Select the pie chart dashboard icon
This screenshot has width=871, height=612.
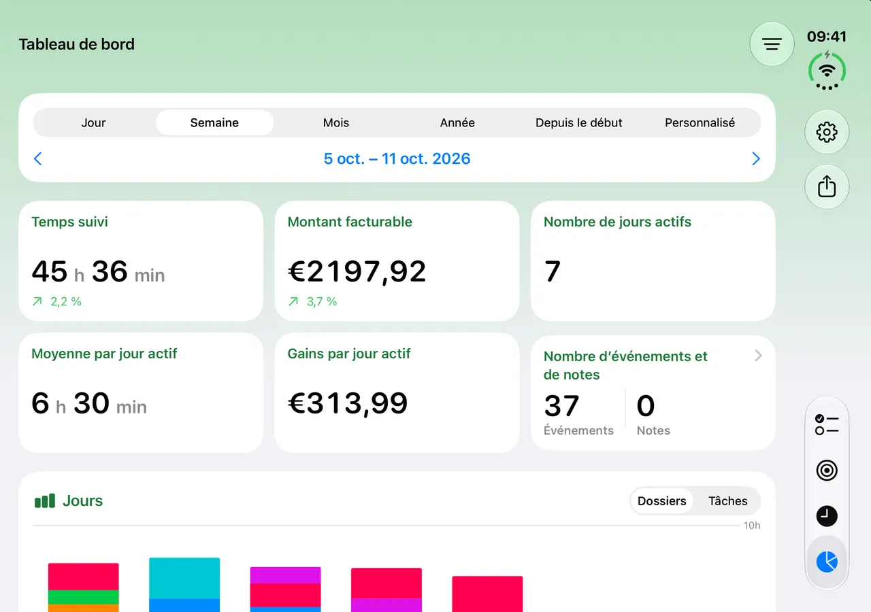pyautogui.click(x=827, y=562)
